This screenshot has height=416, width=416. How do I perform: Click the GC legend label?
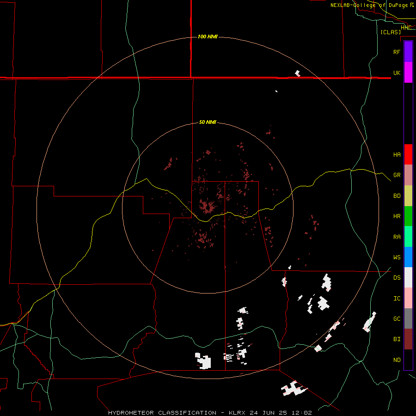coord(397,319)
